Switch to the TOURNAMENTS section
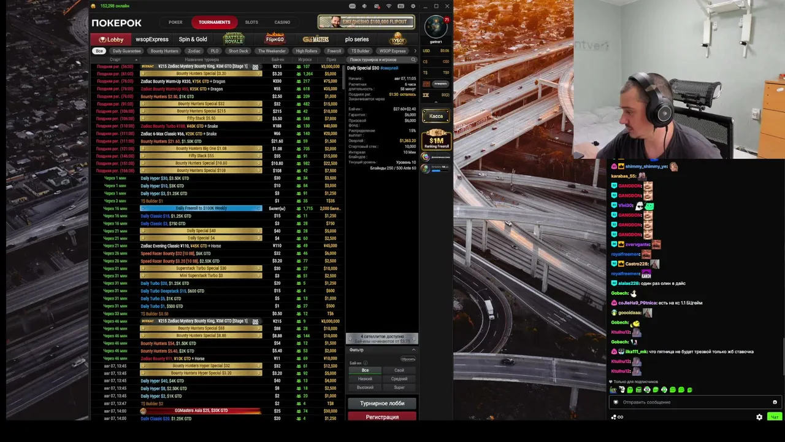 pos(214,22)
